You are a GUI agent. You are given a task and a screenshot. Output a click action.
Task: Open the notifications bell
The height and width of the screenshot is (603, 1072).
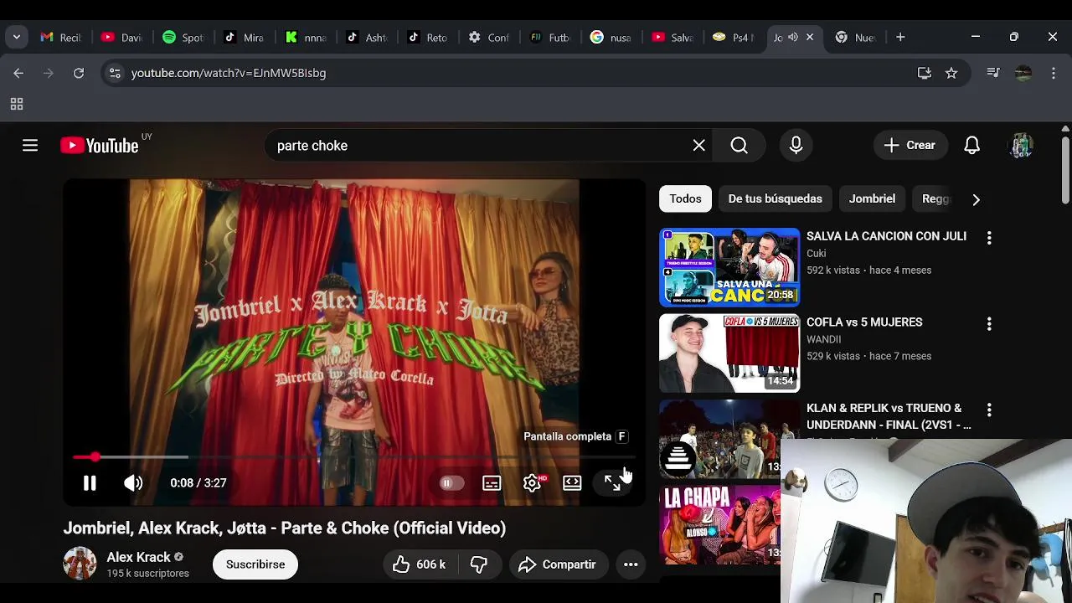click(971, 146)
